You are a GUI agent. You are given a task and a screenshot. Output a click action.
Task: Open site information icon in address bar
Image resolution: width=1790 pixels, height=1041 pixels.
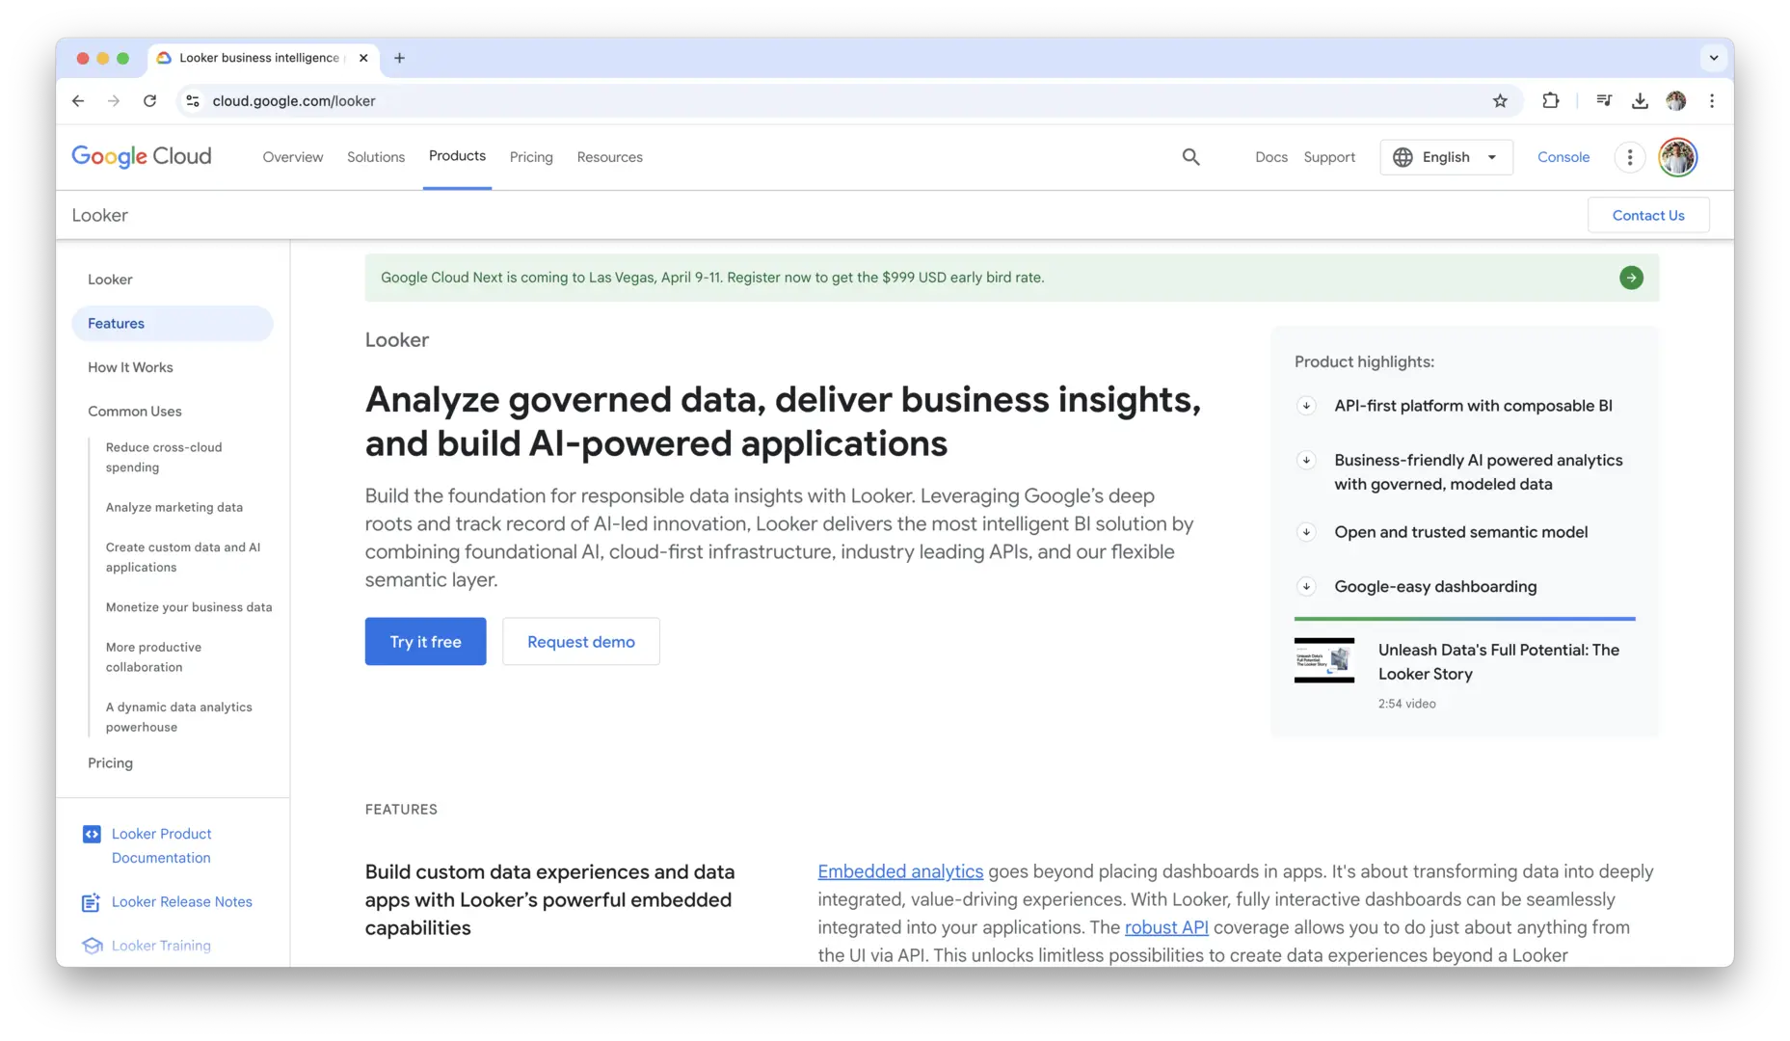(193, 101)
